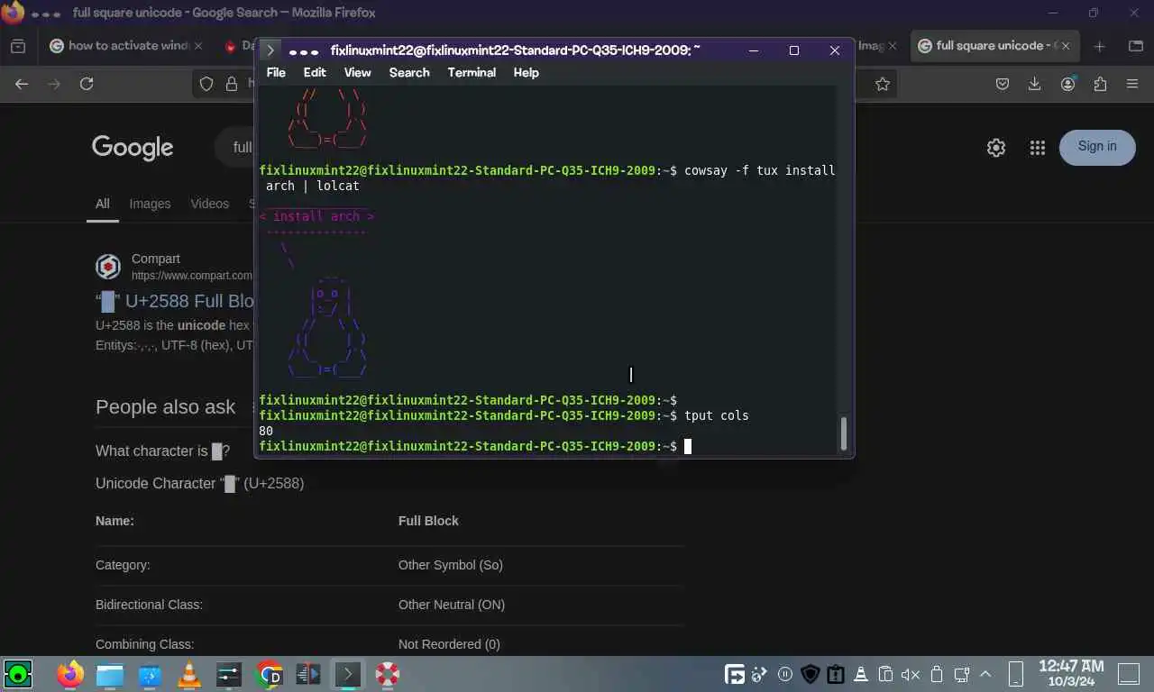Open the Help menu in the terminal
Screen dimensions: 1154x692
(x=526, y=72)
